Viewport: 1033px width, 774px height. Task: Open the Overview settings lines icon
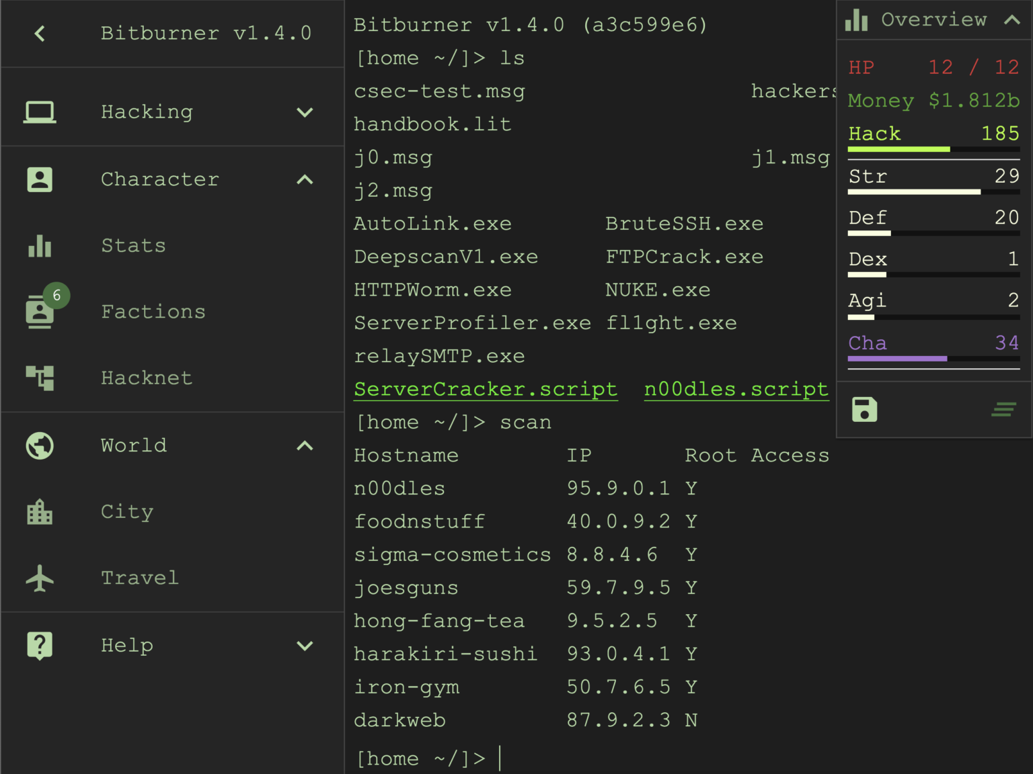click(x=1003, y=409)
